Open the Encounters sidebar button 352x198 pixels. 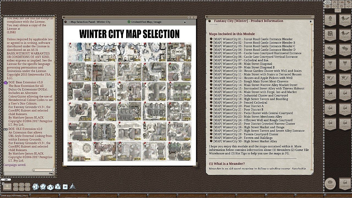tap(345, 65)
